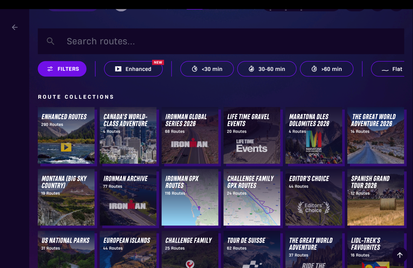413x268 pixels.
Task: Toggle the Flat terrain filter
Action: 388,69
